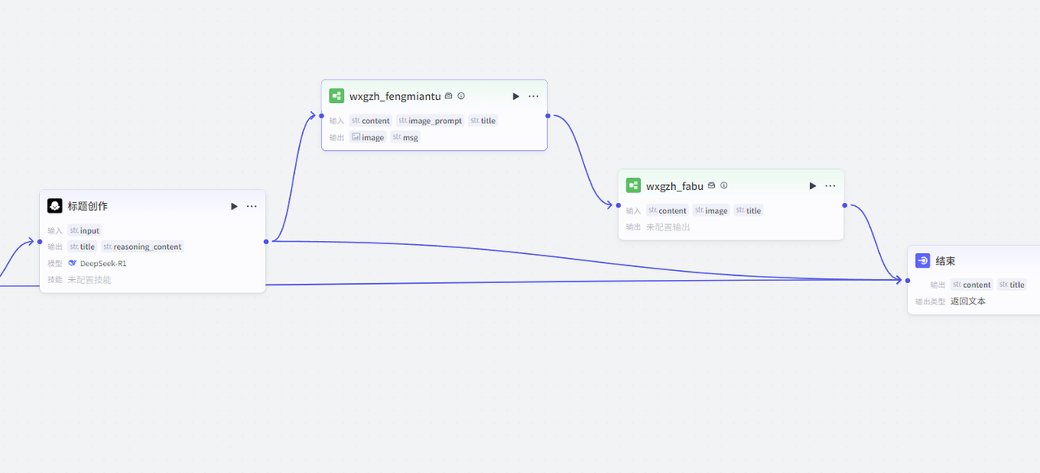Select the image output tag in wxgzh_fengmiantu
The width and height of the screenshot is (1040, 473).
pyautogui.click(x=367, y=138)
